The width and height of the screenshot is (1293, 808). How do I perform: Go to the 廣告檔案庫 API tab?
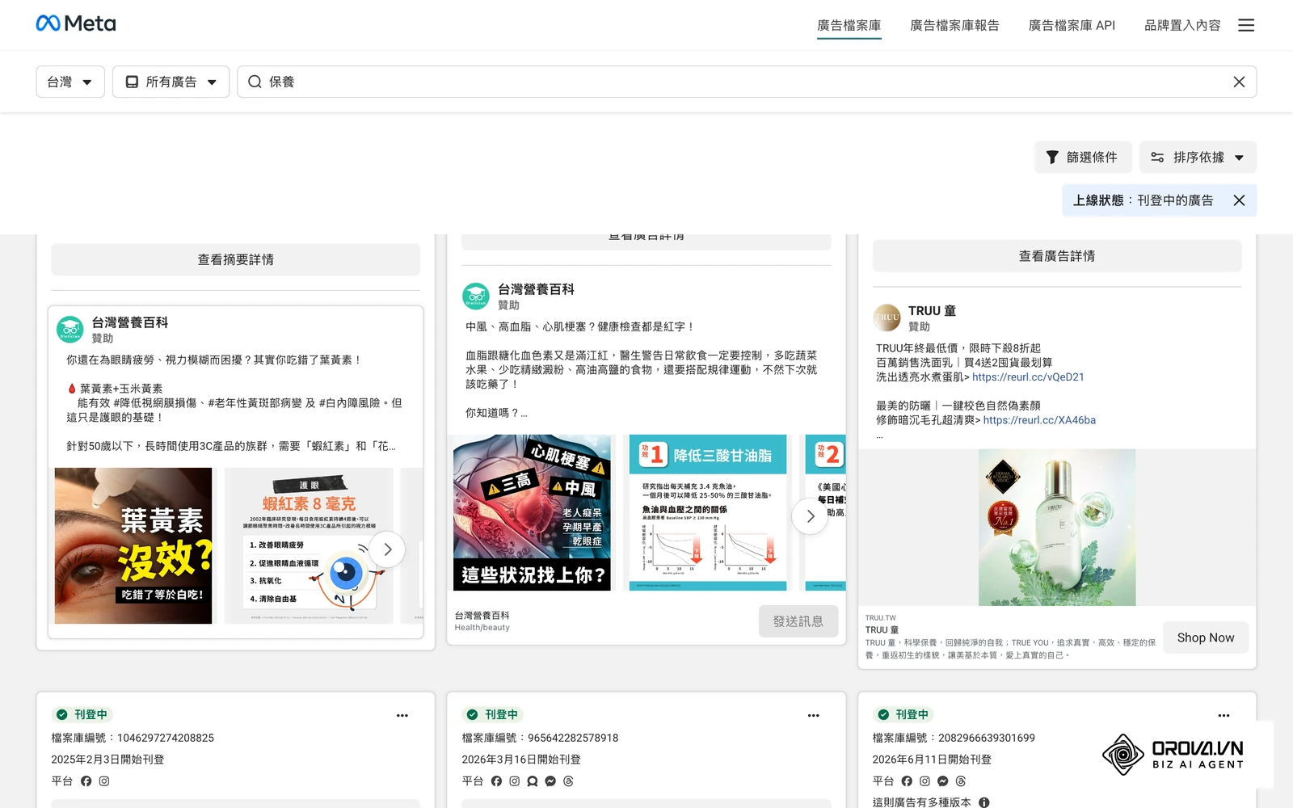1072,25
